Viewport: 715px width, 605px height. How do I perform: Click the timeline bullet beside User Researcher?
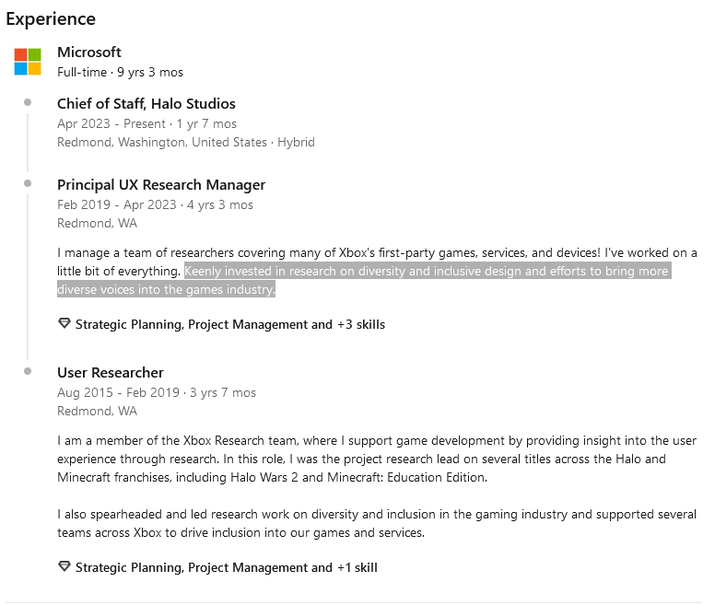28,371
